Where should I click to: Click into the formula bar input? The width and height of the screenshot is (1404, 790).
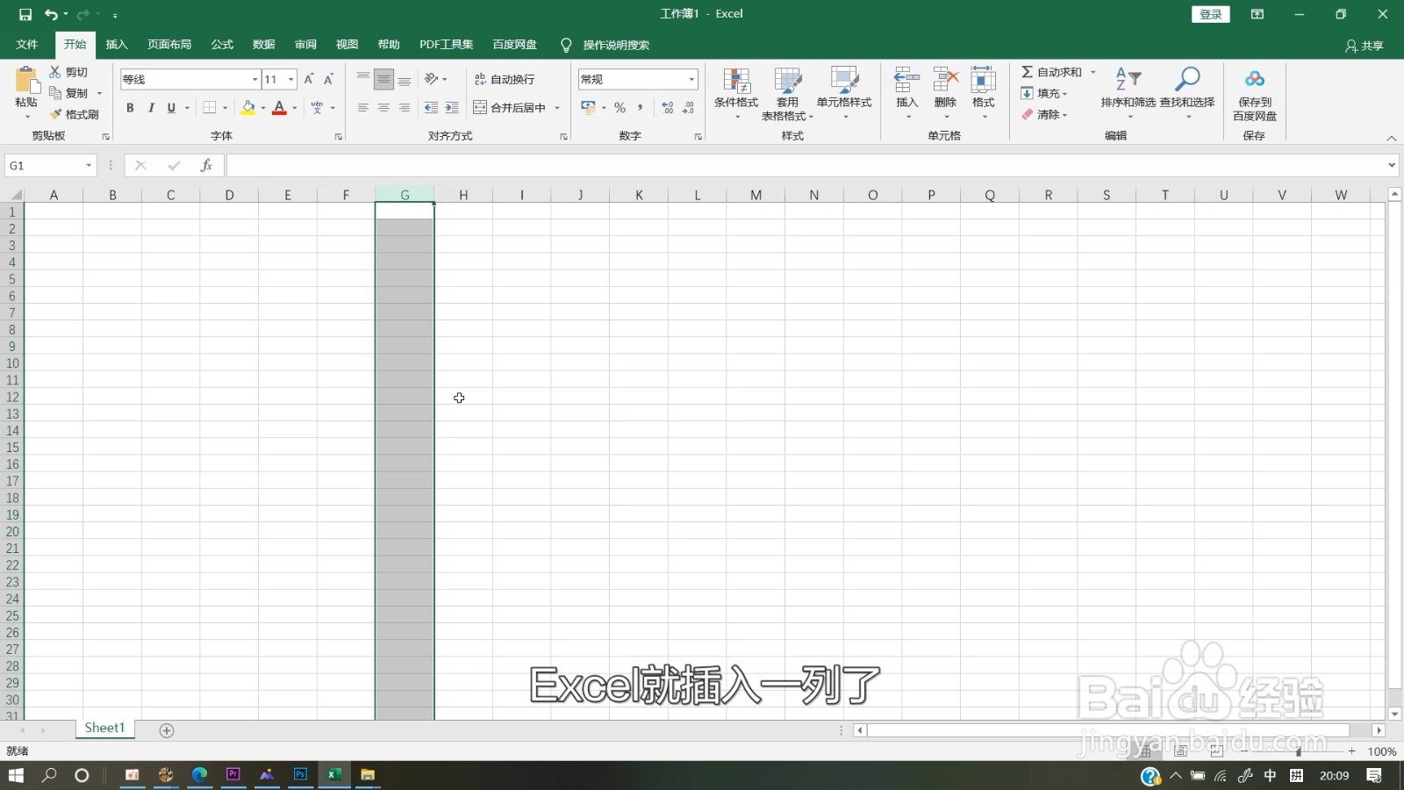806,165
